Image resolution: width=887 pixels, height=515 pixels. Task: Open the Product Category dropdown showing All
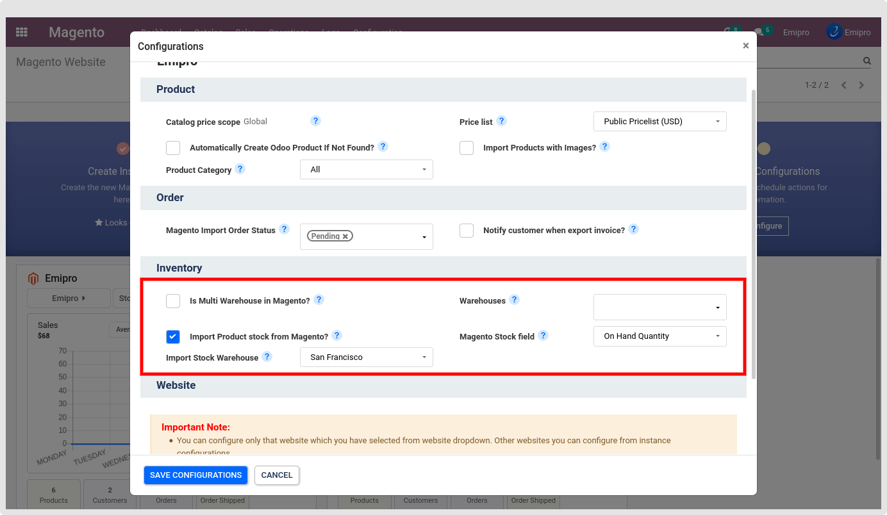point(367,170)
